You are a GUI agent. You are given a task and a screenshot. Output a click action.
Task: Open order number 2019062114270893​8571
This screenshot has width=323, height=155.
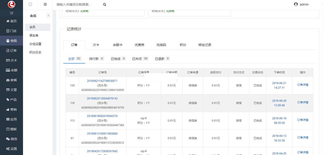(102, 81)
